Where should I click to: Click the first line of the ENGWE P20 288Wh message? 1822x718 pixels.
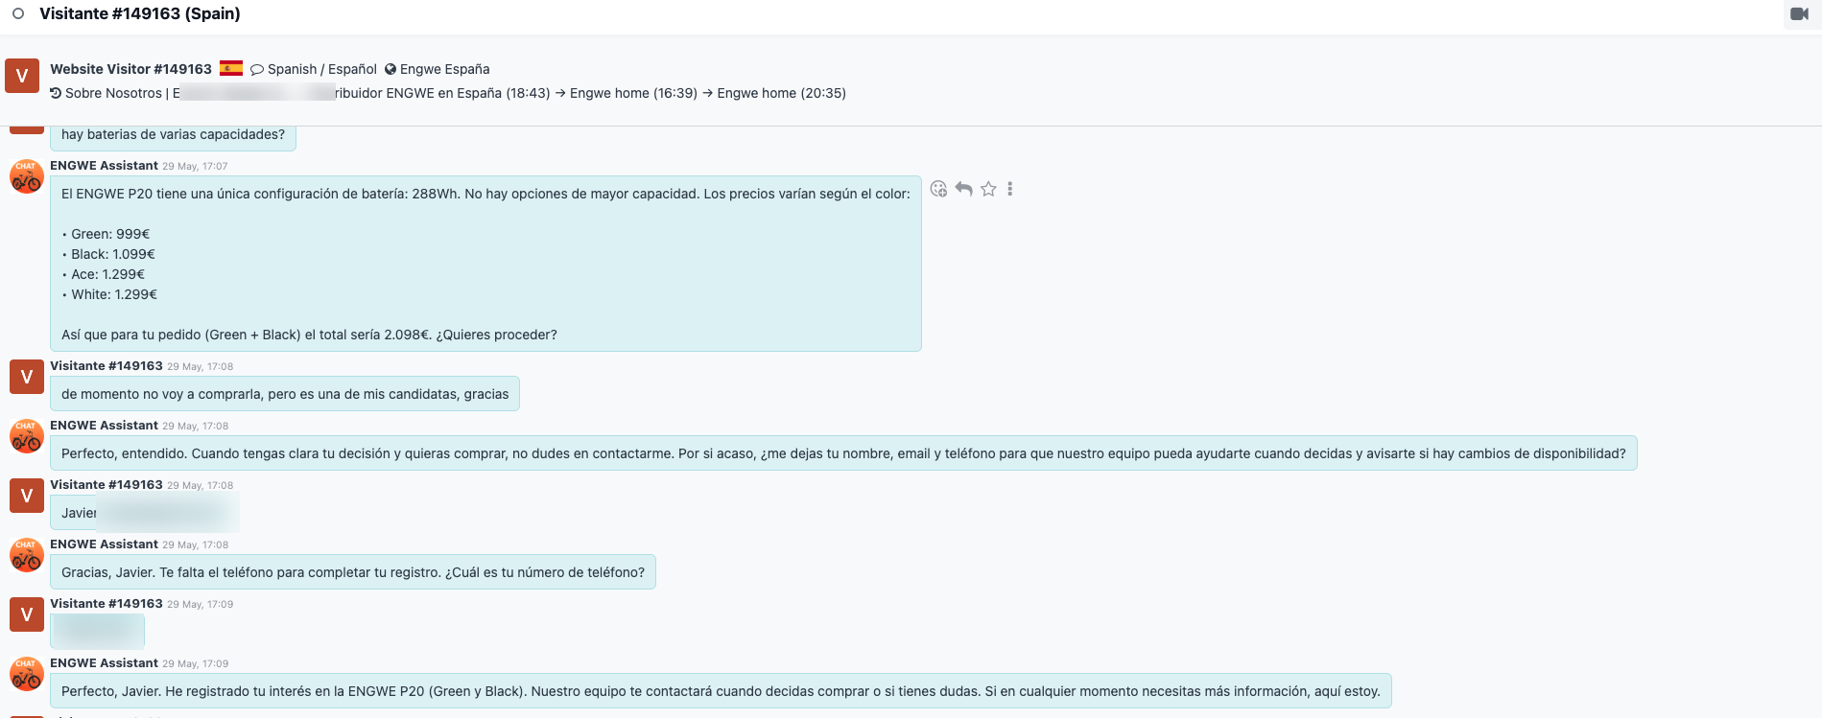[x=485, y=194]
